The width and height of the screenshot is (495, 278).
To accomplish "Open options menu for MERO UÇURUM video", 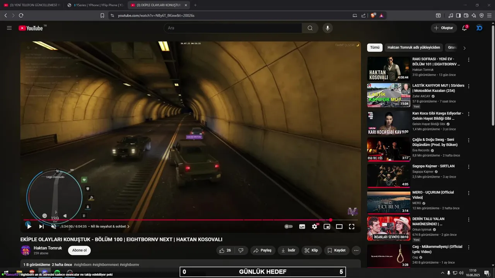I will point(469,193).
